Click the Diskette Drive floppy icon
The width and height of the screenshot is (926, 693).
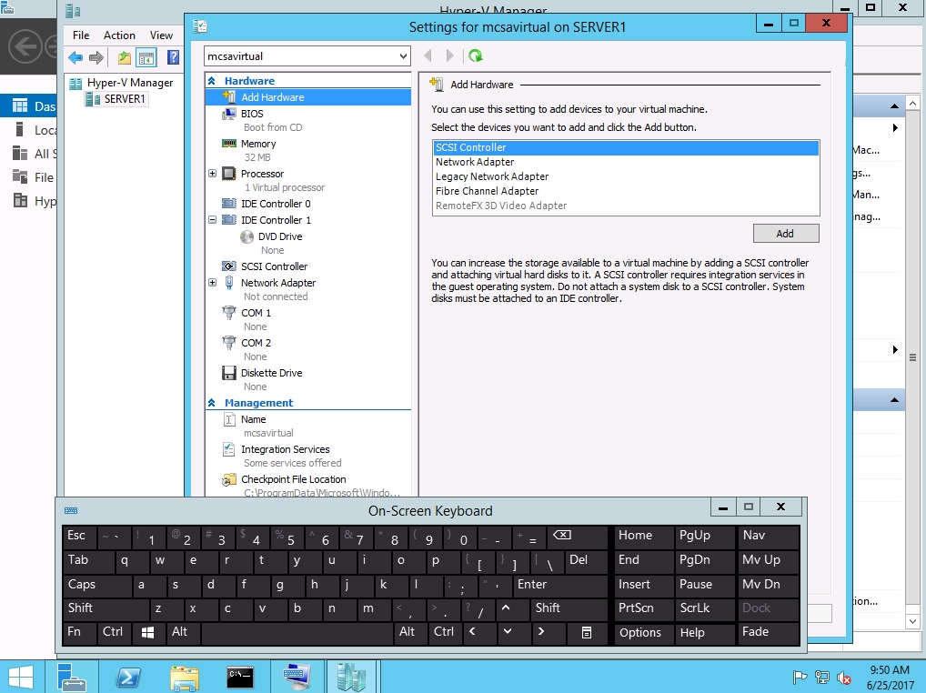pos(228,373)
